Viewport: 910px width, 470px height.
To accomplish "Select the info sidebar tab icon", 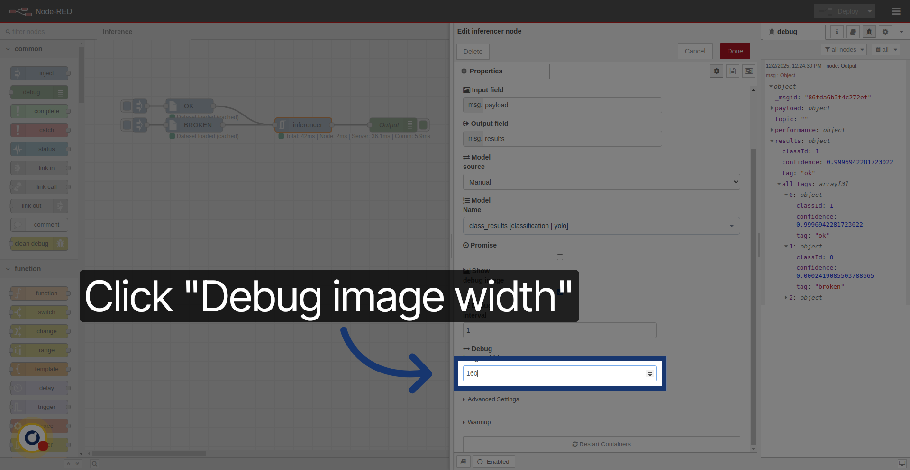I will [x=837, y=32].
